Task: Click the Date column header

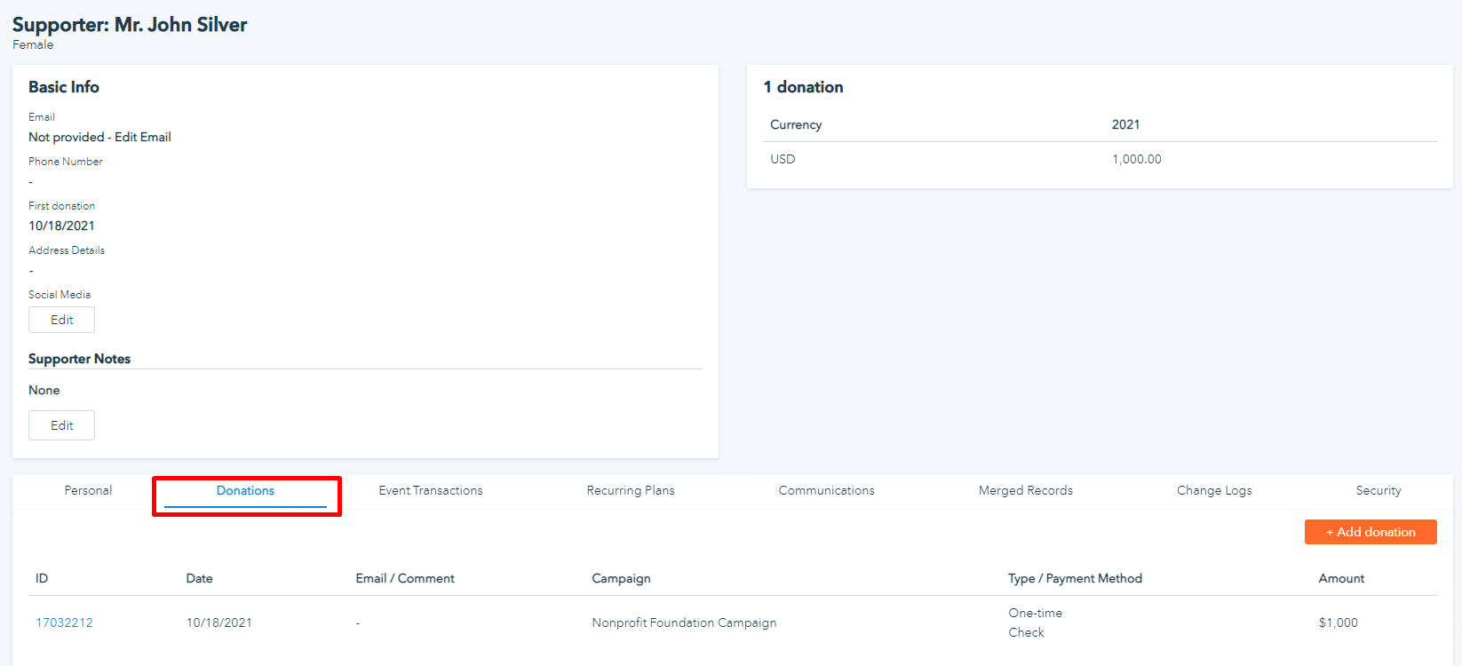Action: pos(199,578)
